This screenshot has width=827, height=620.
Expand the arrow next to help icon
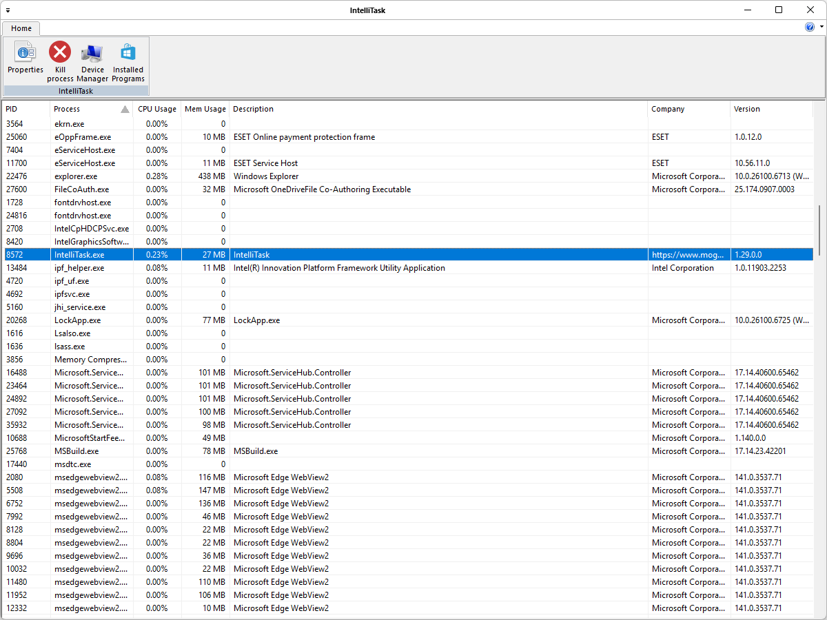[821, 27]
